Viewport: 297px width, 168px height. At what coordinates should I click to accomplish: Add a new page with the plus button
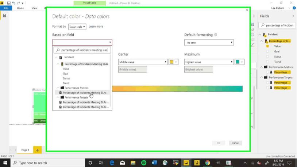37,150
